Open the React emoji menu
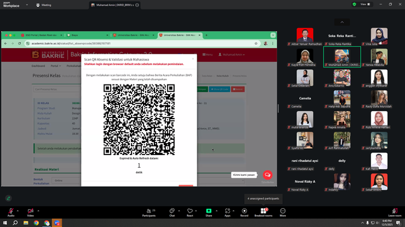The image size is (405, 227). coord(190,212)
